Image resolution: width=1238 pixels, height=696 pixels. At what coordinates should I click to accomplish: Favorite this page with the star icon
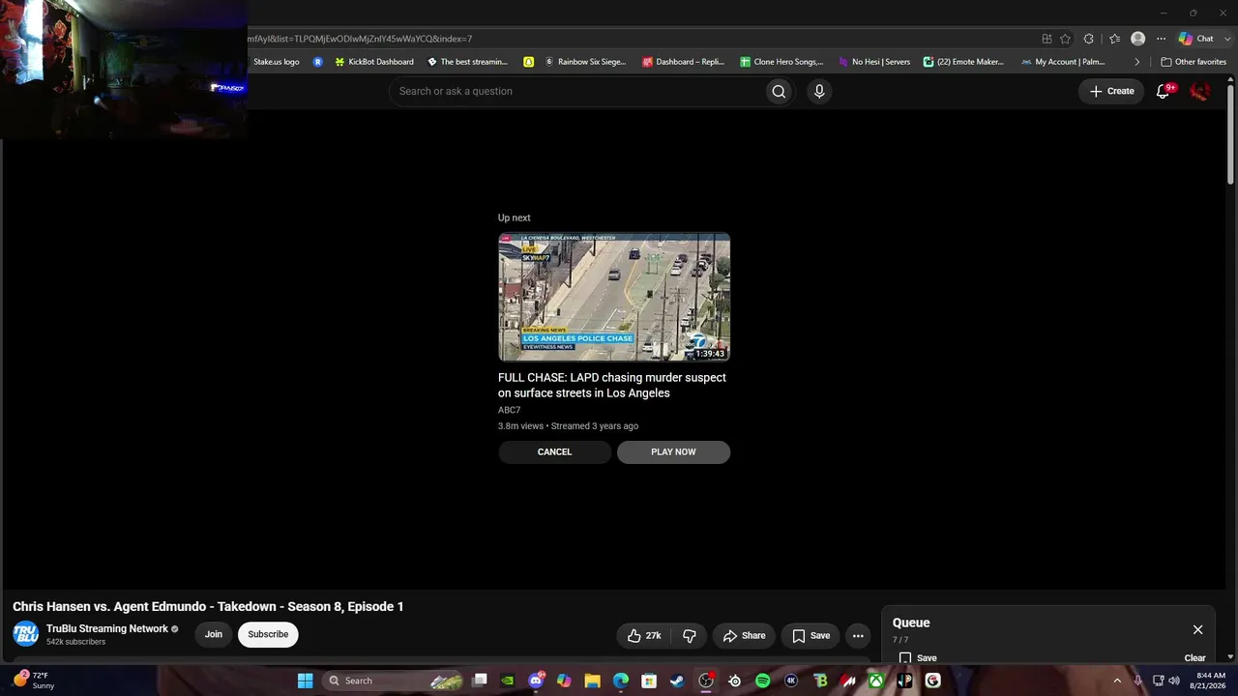click(1065, 39)
